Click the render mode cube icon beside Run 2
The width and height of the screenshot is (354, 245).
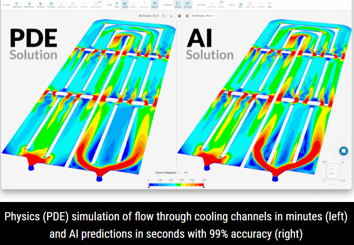(x=187, y=16)
